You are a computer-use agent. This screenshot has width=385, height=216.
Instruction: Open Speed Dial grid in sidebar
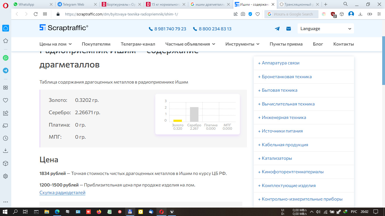click(5, 87)
